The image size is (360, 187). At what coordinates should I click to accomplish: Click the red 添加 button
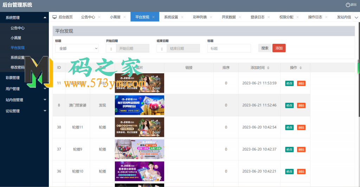[x=279, y=48]
